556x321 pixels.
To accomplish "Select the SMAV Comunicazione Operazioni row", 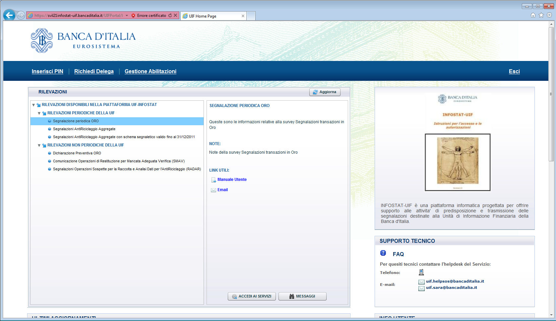I will (117, 161).
